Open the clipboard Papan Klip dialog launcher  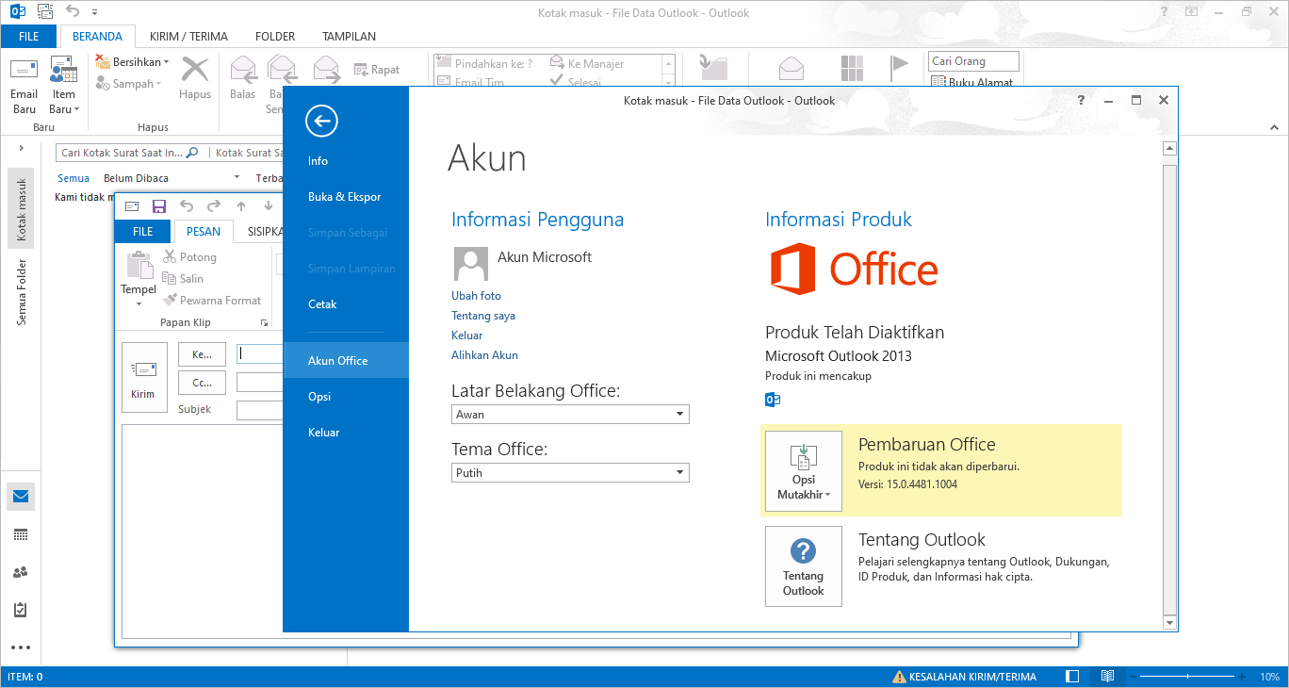point(264,323)
